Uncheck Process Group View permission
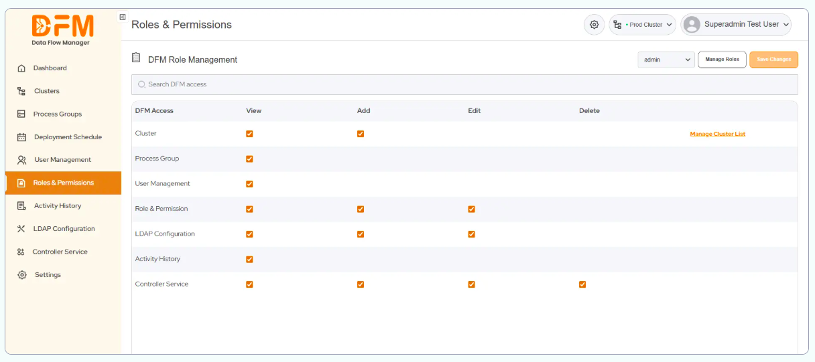 [x=249, y=159]
